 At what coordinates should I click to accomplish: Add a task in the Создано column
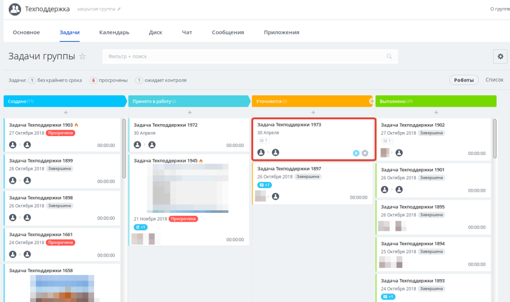[66, 112]
